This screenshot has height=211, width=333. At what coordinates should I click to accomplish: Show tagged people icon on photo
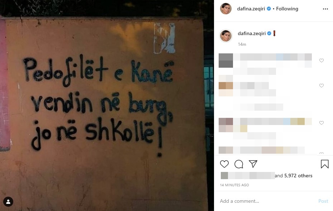point(8,202)
